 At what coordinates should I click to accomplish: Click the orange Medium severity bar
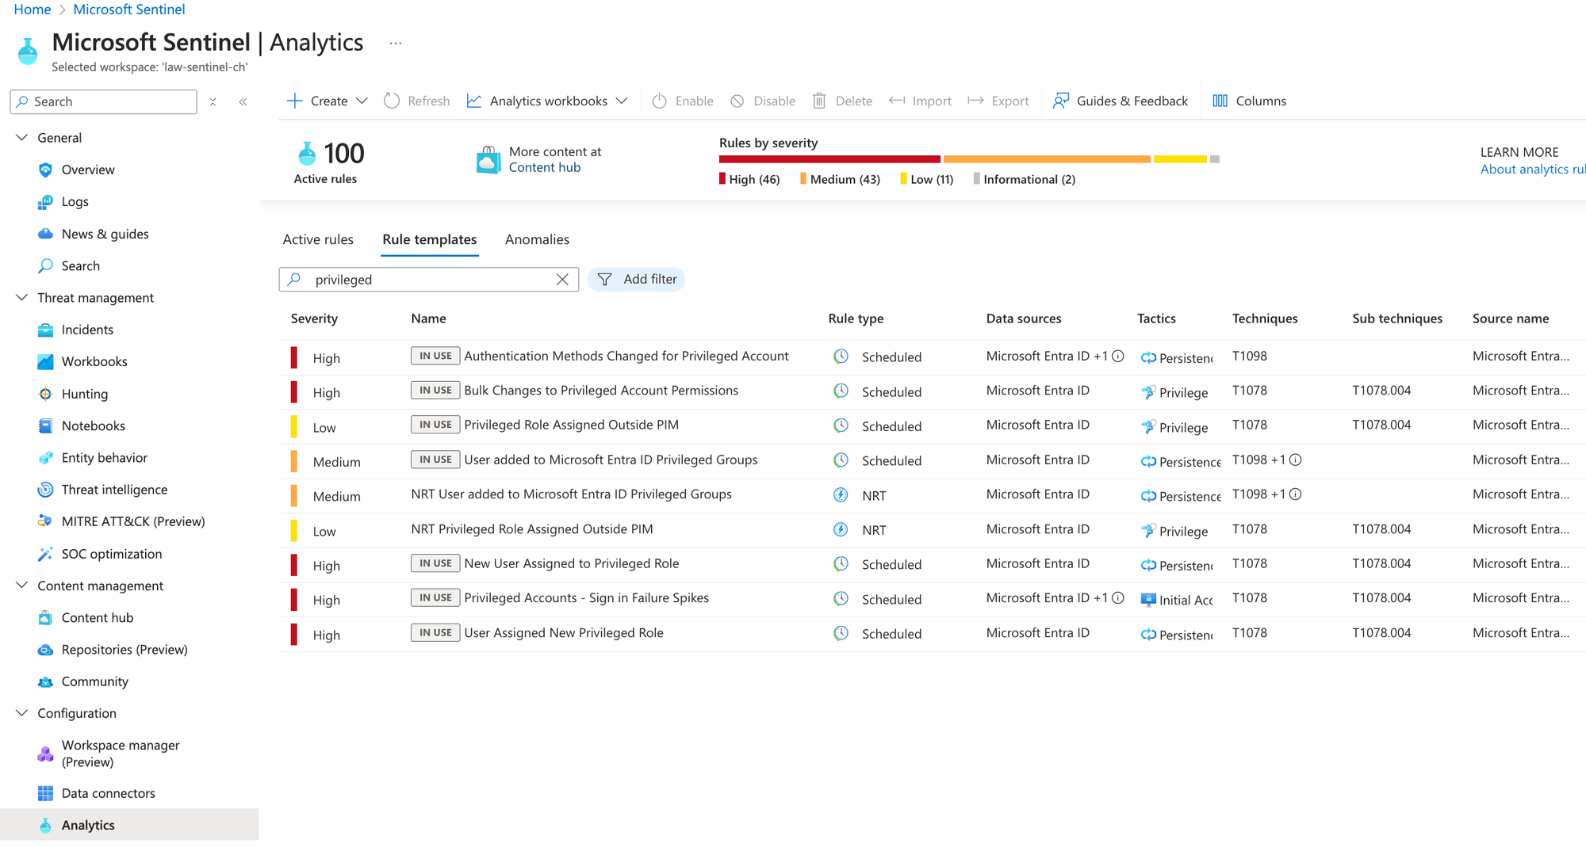point(1047,159)
